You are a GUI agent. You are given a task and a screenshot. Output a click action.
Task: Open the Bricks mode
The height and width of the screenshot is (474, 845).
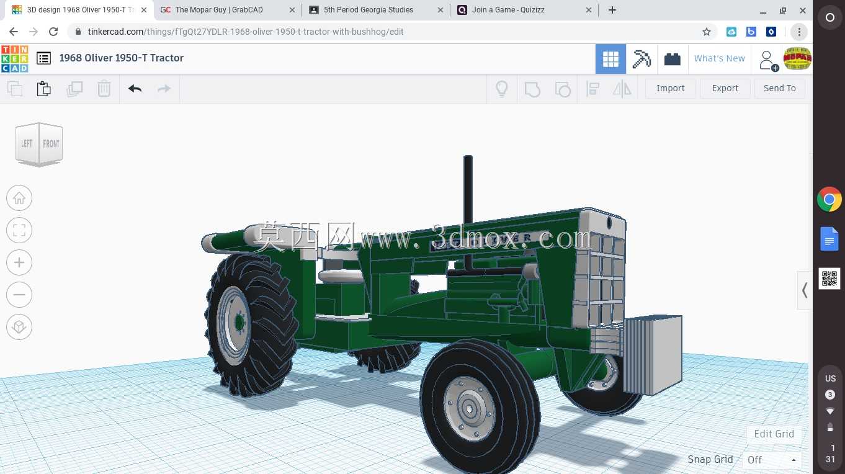pyautogui.click(x=673, y=59)
